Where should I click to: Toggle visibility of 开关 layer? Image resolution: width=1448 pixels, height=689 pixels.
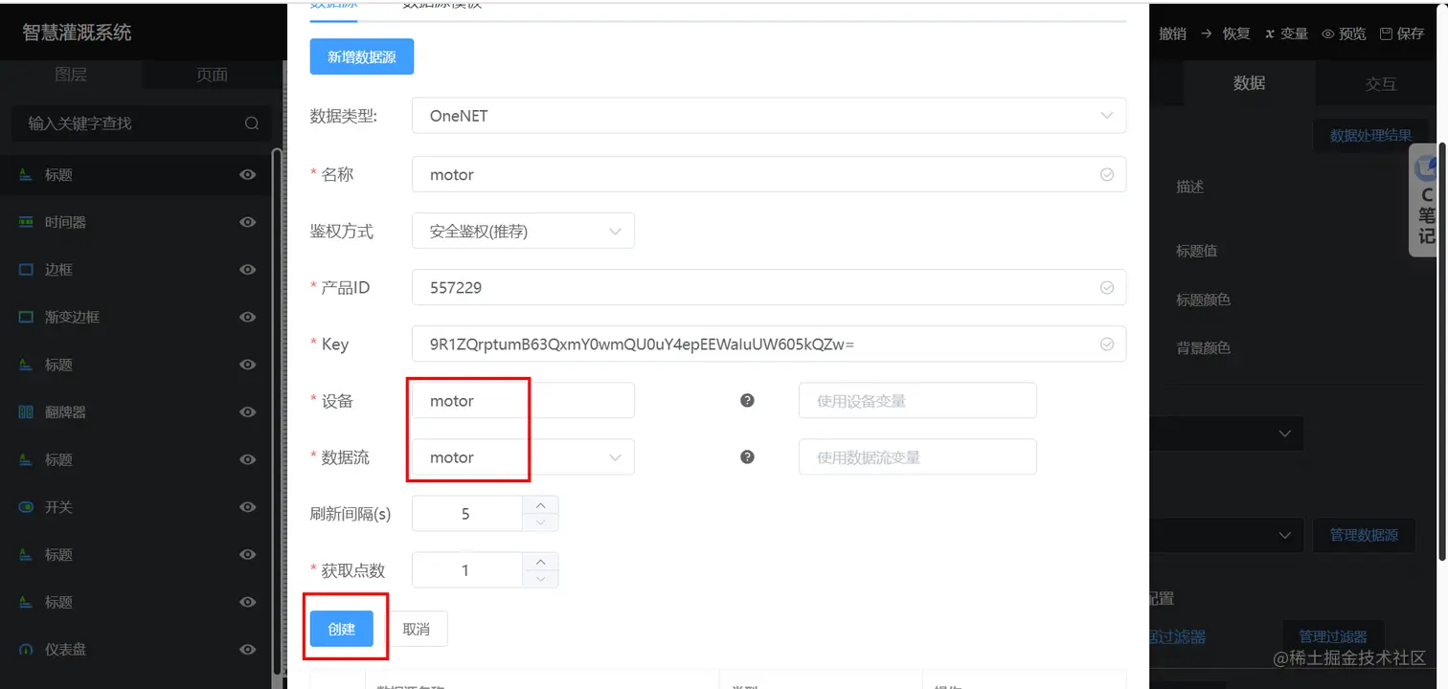248,507
